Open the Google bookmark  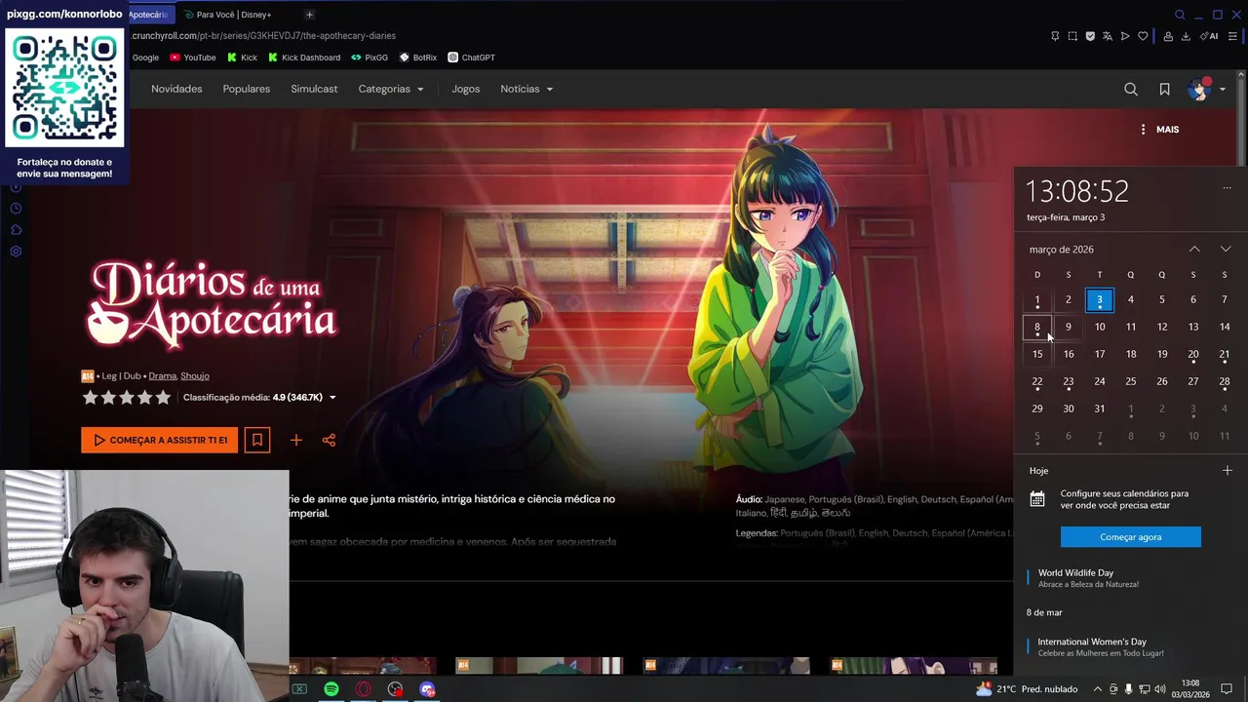[145, 58]
